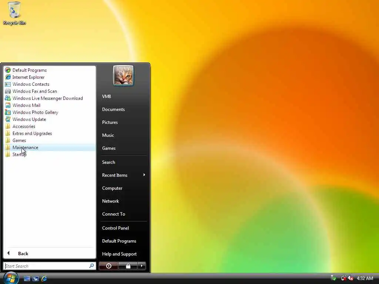This screenshot has height=284, width=379.
Task: Click the network tray icon
Action: click(343, 278)
